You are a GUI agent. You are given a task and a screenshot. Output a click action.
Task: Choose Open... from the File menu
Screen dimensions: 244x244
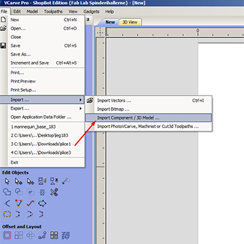click(42, 28)
